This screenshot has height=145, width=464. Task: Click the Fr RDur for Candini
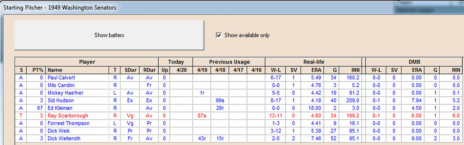(149, 85)
